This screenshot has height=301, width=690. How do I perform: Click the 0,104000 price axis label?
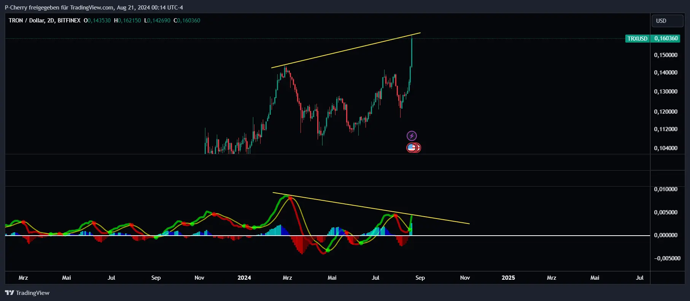click(666, 148)
